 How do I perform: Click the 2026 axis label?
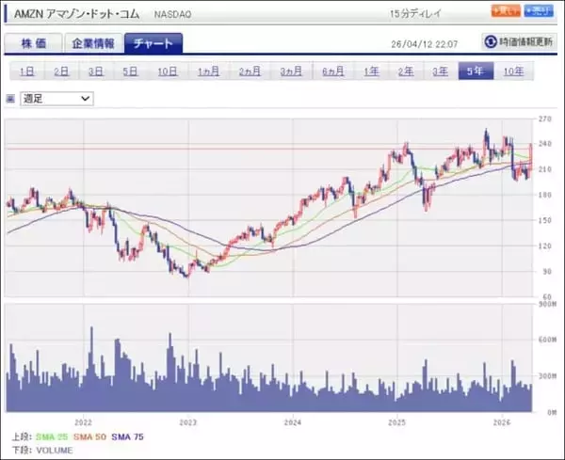(x=502, y=422)
